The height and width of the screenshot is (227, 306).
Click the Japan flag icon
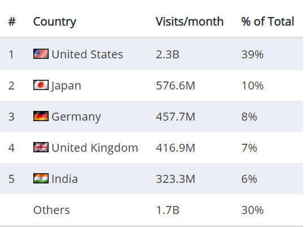pyautogui.click(x=41, y=85)
